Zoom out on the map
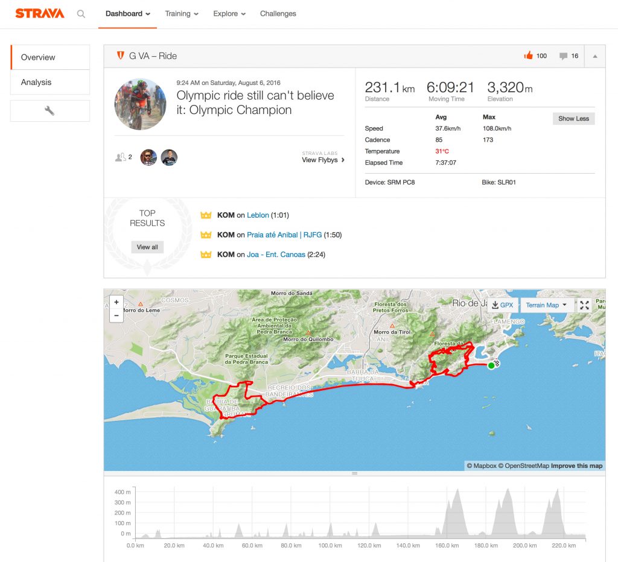This screenshot has width=618, height=562. (x=116, y=315)
